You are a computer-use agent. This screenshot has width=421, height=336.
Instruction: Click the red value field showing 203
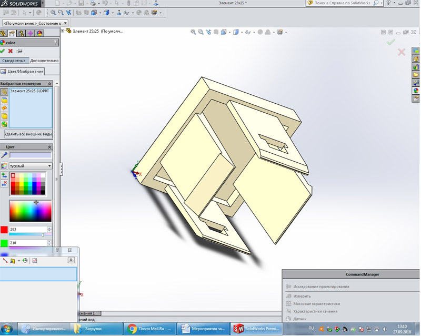[x=28, y=229]
